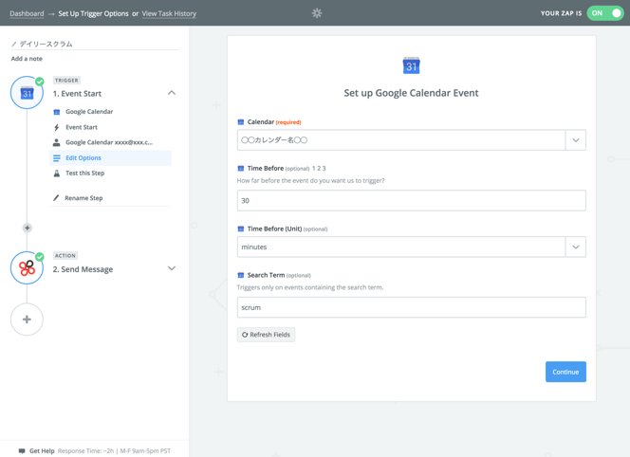Click the pencil icon beside the Zap name

click(x=13, y=45)
